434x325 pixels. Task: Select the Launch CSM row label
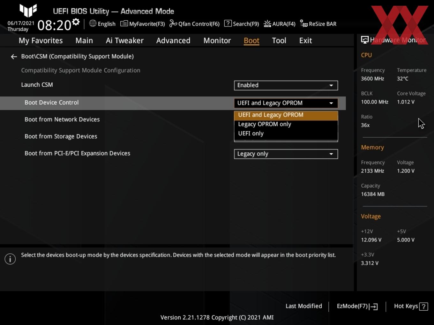coord(37,85)
